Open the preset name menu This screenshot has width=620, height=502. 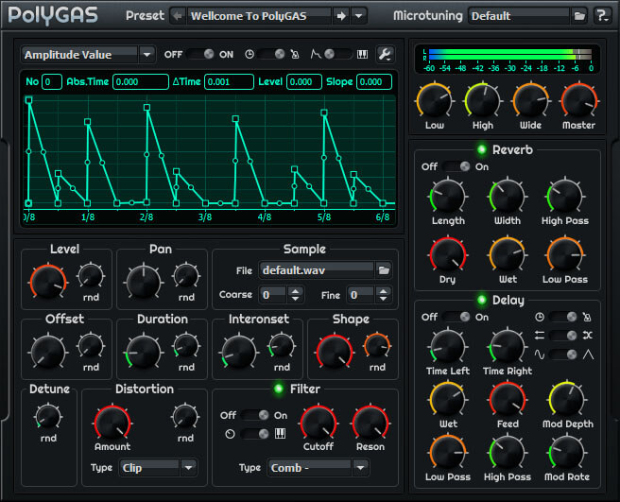[259, 16]
